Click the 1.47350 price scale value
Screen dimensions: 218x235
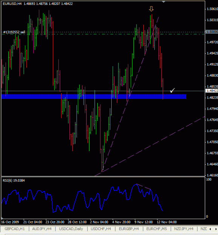tap(212, 131)
